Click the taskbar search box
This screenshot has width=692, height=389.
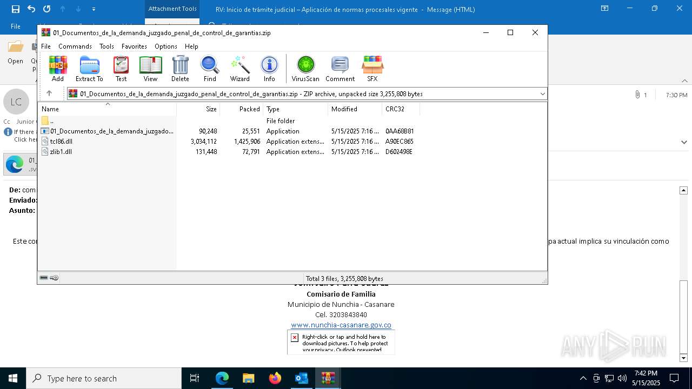pos(104,378)
